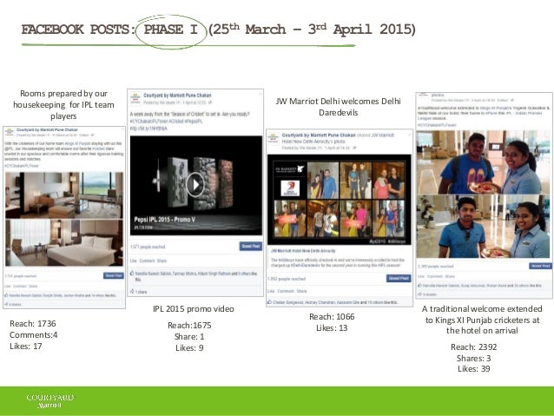Click the Courtyard Marriott logo in the green footer

point(49,401)
